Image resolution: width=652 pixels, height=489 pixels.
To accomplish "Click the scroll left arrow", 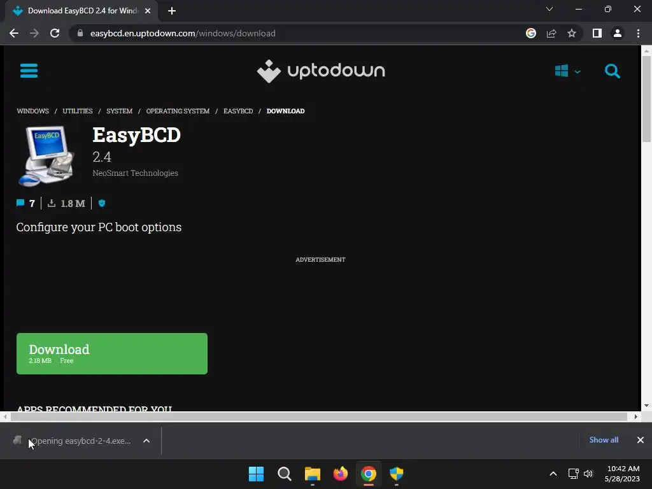I will 5,416.
